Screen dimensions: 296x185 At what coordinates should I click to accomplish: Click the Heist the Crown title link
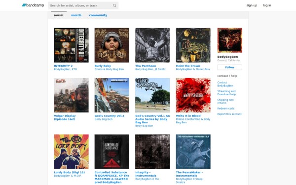[188, 66]
